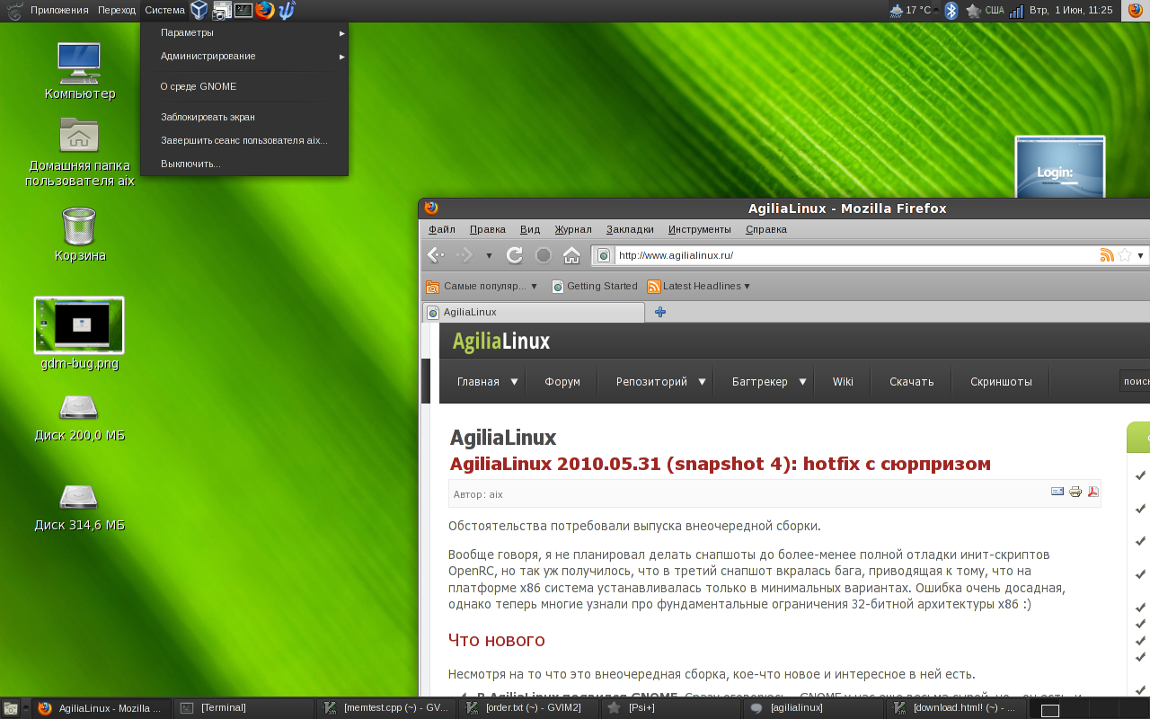Open the terminal launcher in top panel
Image resolution: width=1150 pixels, height=719 pixels.
coord(243,10)
